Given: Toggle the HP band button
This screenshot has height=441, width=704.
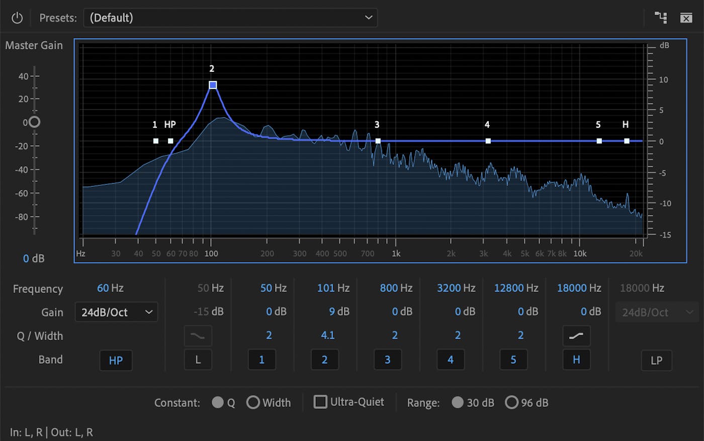Looking at the screenshot, I should pos(116,360).
